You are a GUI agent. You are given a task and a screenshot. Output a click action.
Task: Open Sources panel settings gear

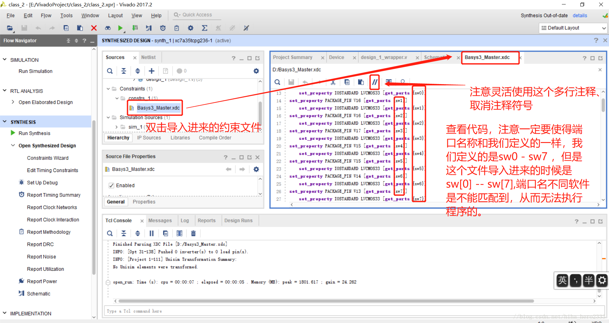click(256, 71)
